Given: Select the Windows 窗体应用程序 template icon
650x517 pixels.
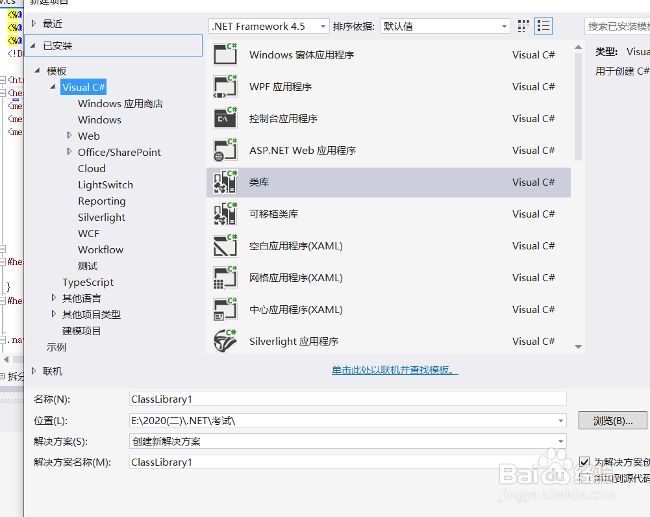Looking at the screenshot, I should click(x=225, y=55).
